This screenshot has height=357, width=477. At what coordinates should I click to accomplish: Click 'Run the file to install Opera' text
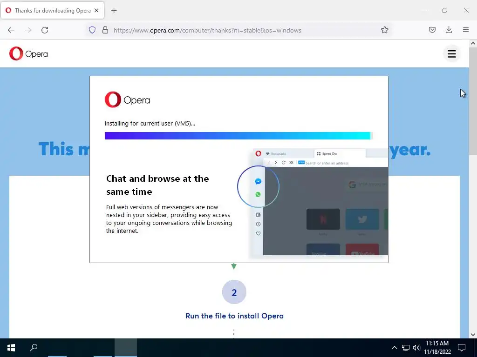point(234,316)
